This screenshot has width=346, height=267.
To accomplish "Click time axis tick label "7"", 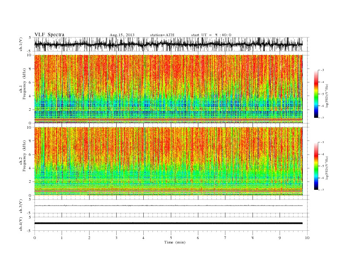I will tap(225, 238).
